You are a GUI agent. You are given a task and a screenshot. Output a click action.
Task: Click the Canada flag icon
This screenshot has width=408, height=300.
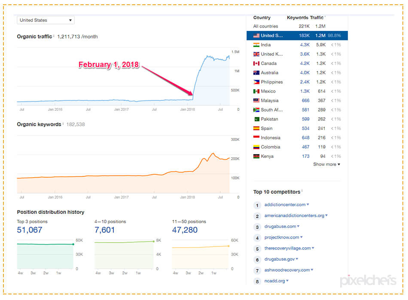(256, 64)
